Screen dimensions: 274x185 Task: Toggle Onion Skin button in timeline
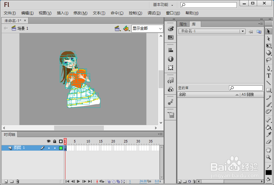[x=109, y=182]
